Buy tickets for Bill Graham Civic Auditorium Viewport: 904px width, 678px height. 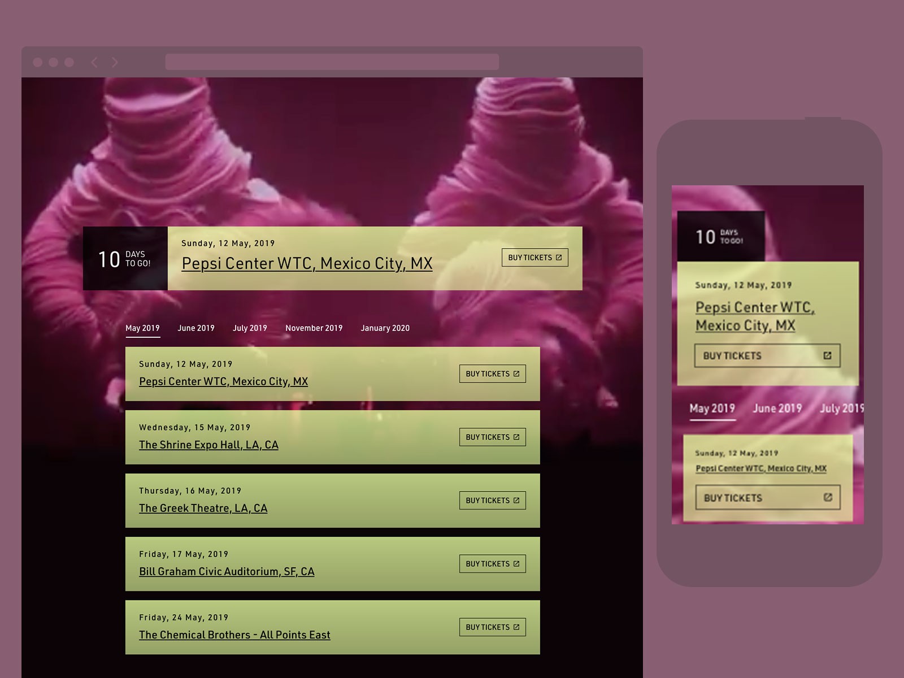[492, 564]
